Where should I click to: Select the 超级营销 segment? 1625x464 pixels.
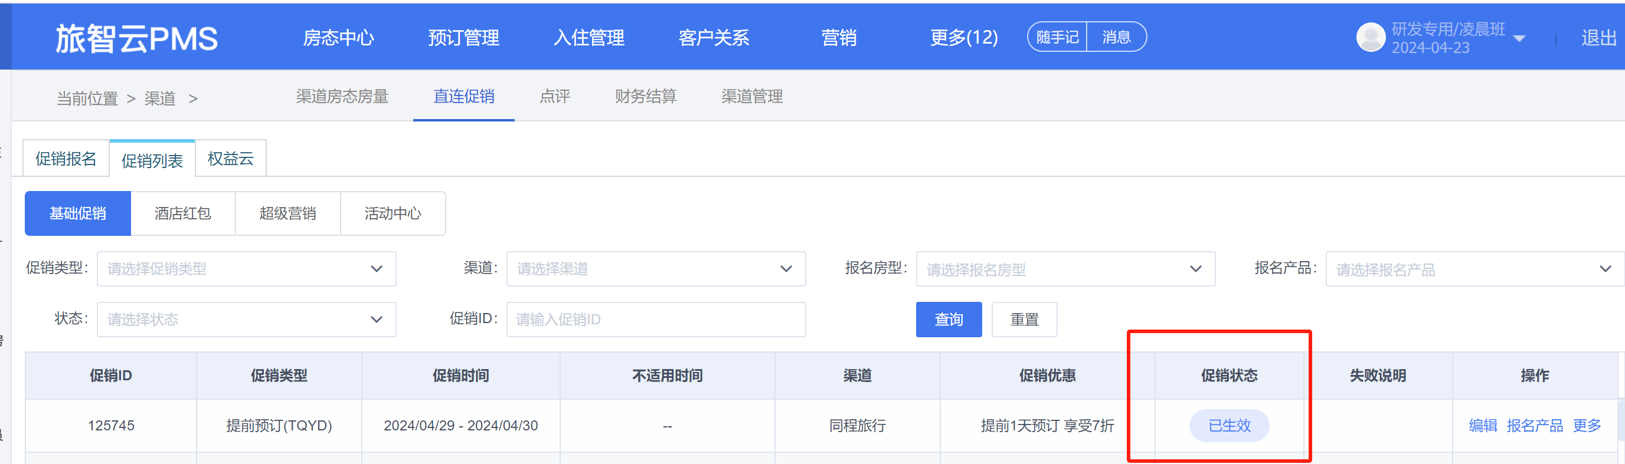pos(287,213)
